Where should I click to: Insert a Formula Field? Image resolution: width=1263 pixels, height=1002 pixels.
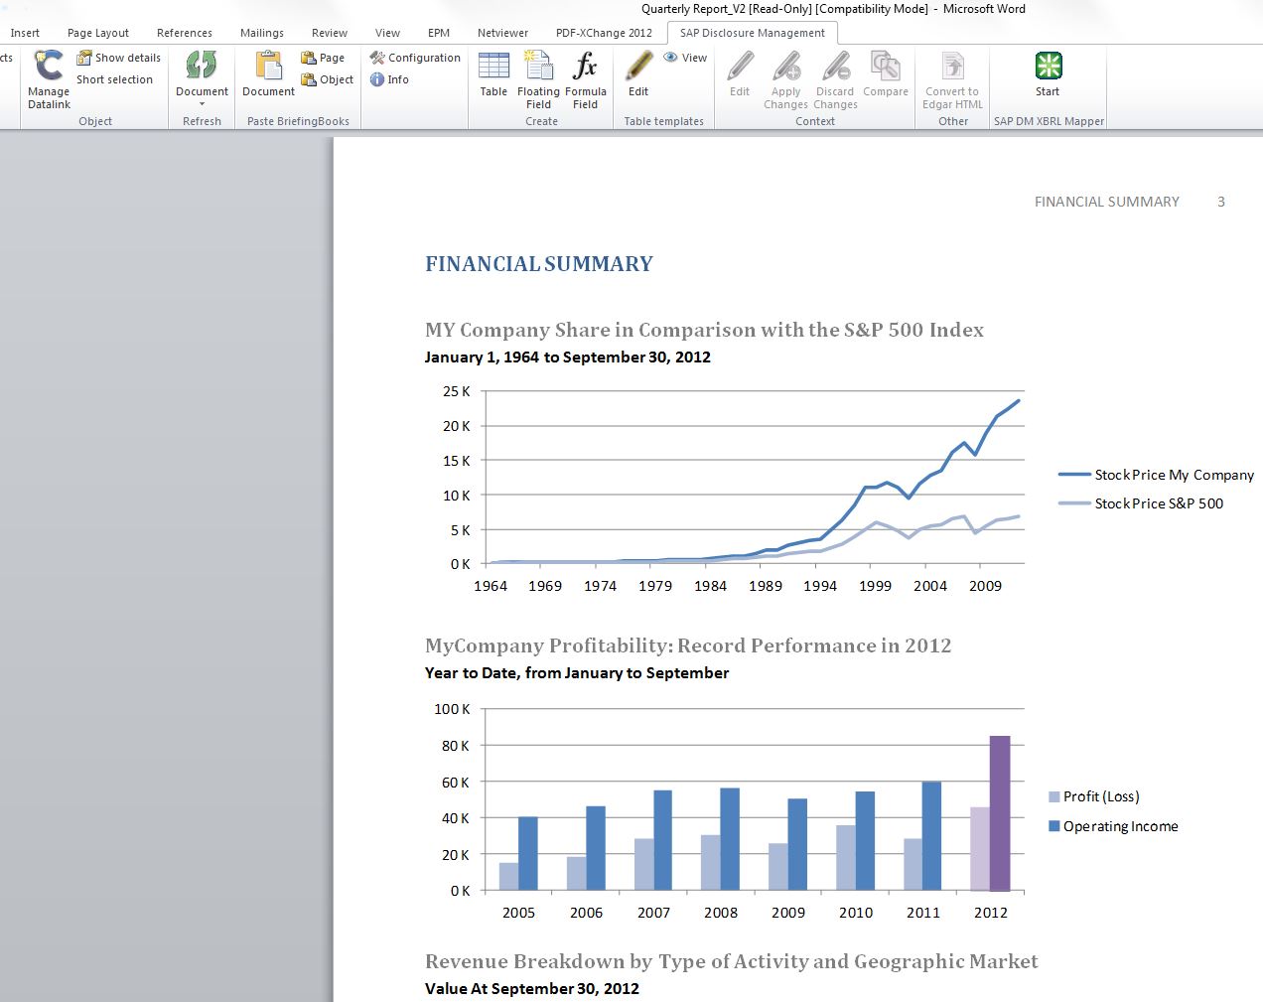click(586, 79)
